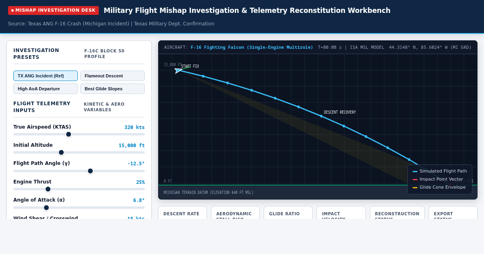The width and height of the screenshot is (484, 254).
Task: Click the MISHAP INVESTIGATION DESK badge
Action: point(53,10)
